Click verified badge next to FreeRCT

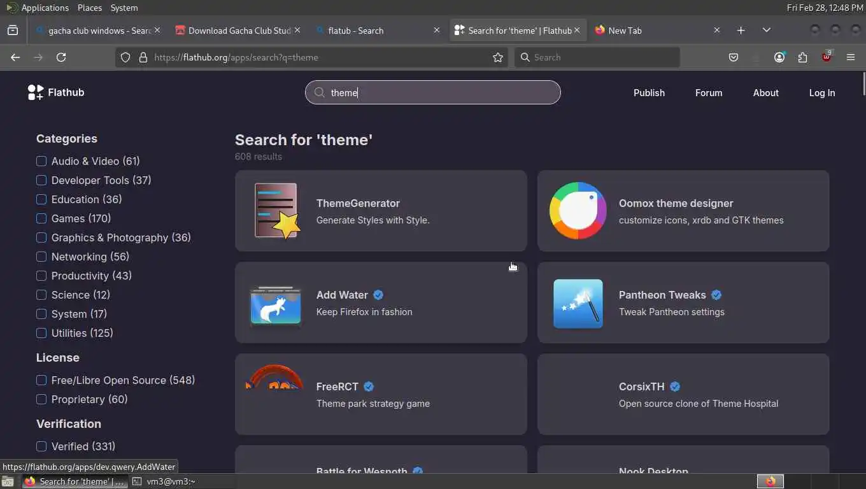[369, 386]
